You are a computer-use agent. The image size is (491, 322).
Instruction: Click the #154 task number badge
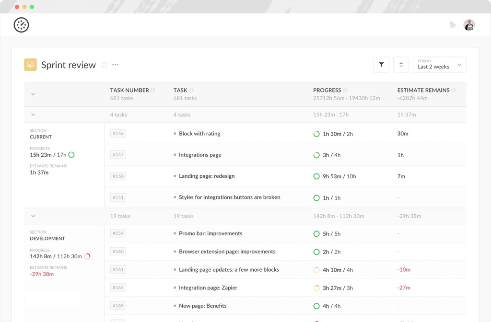[x=118, y=233]
